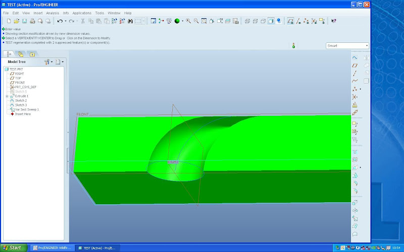Viewport: 404px width, 252px height.
Task: Select Var Sect Sweep 1 feature
Action: click(27, 109)
